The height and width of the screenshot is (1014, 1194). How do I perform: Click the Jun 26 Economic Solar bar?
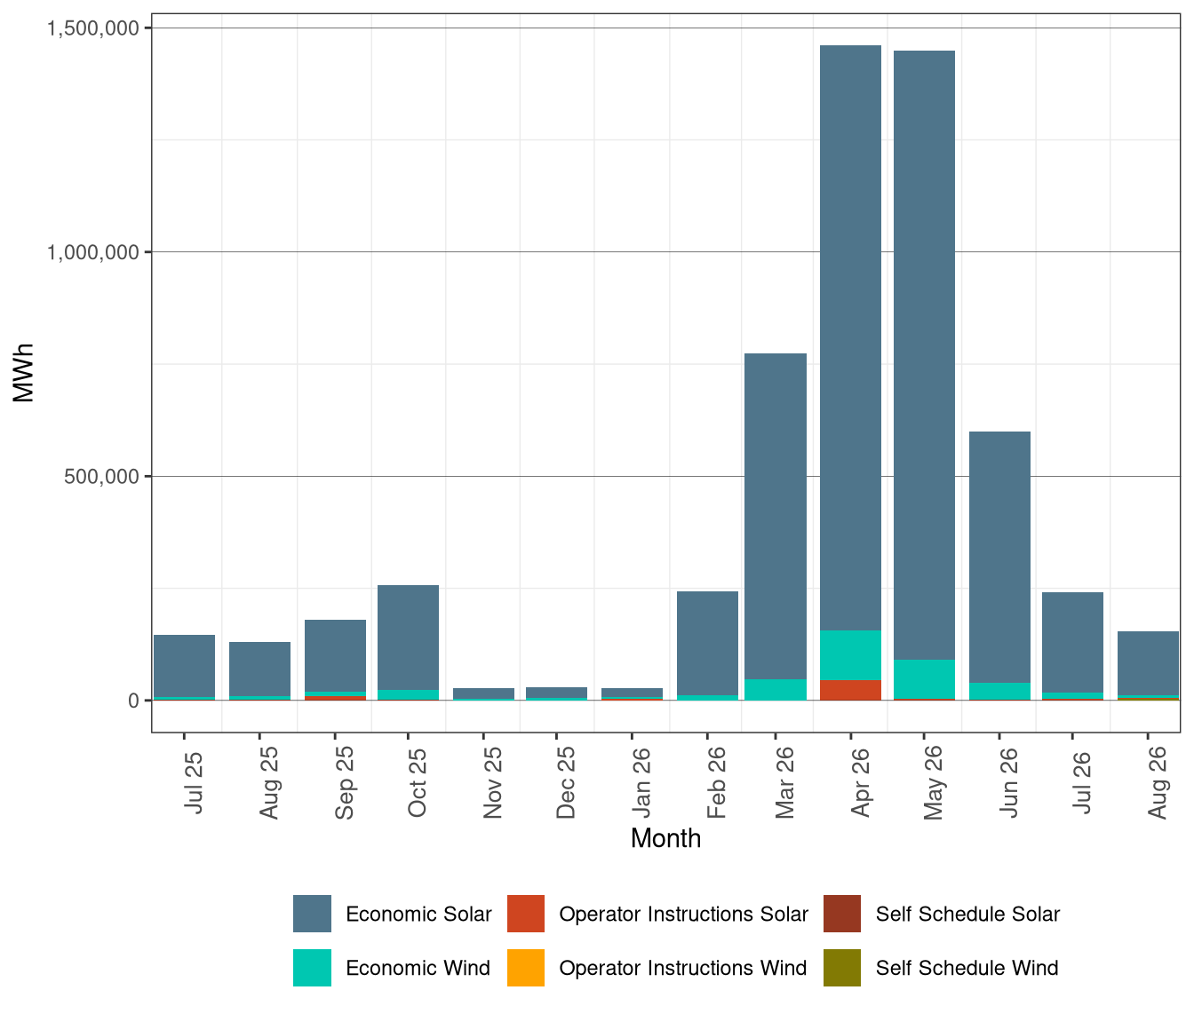(999, 557)
